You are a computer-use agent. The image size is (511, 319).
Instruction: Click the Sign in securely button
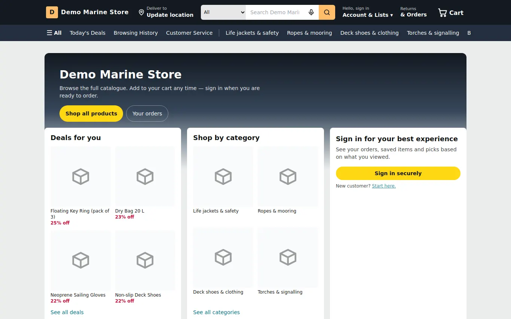[398, 173]
